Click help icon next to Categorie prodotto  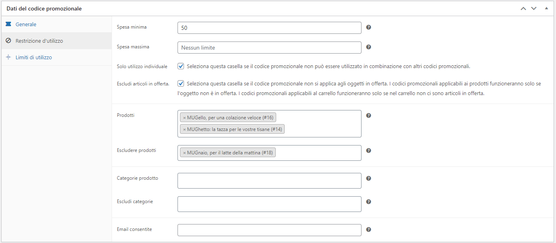[368, 179]
